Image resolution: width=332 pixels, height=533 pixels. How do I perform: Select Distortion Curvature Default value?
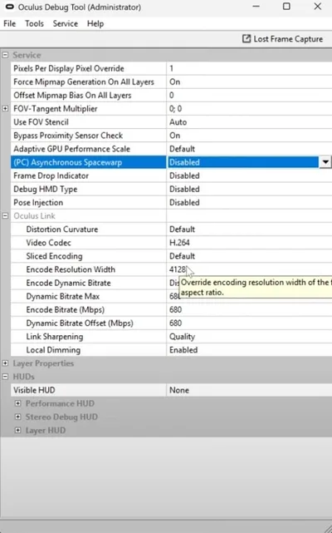[249, 229]
